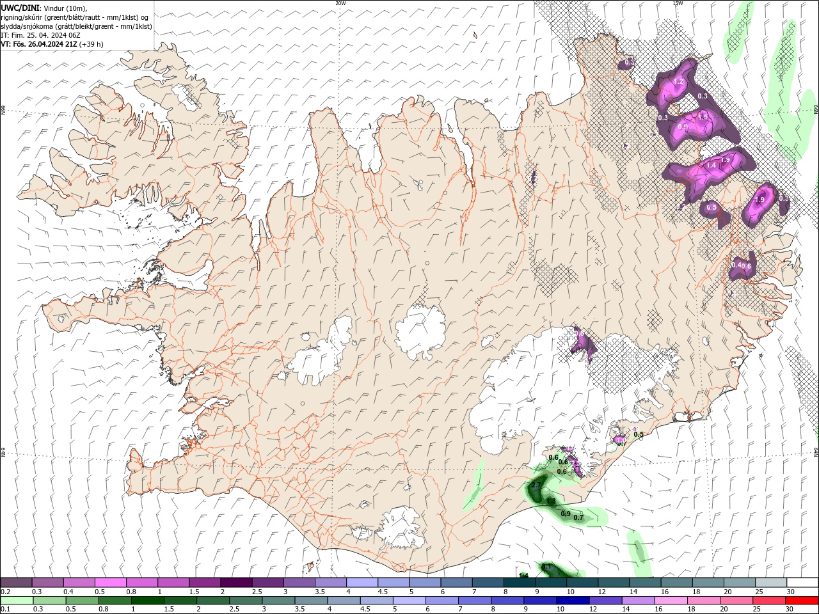819x614 pixels.
Task: Click the initial time line 'IT: Fim. 25. 04. 2024 06Z'
Action: point(42,35)
